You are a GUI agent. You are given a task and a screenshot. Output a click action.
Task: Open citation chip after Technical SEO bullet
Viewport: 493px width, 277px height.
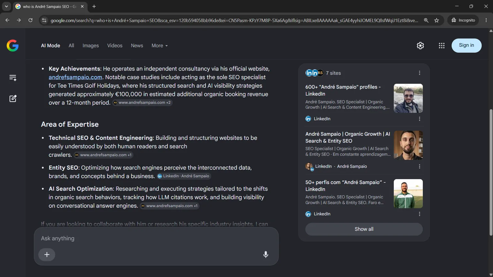click(104, 155)
